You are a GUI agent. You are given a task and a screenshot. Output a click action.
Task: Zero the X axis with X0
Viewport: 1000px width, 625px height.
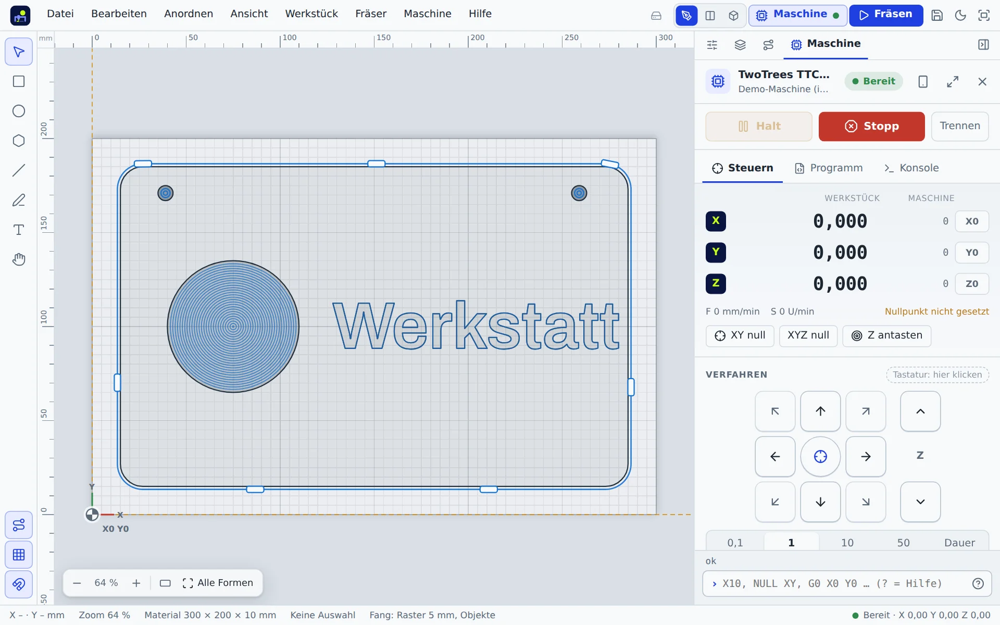click(972, 221)
